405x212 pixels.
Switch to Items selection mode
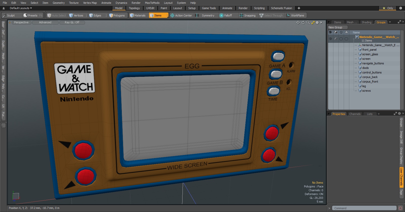click(158, 15)
